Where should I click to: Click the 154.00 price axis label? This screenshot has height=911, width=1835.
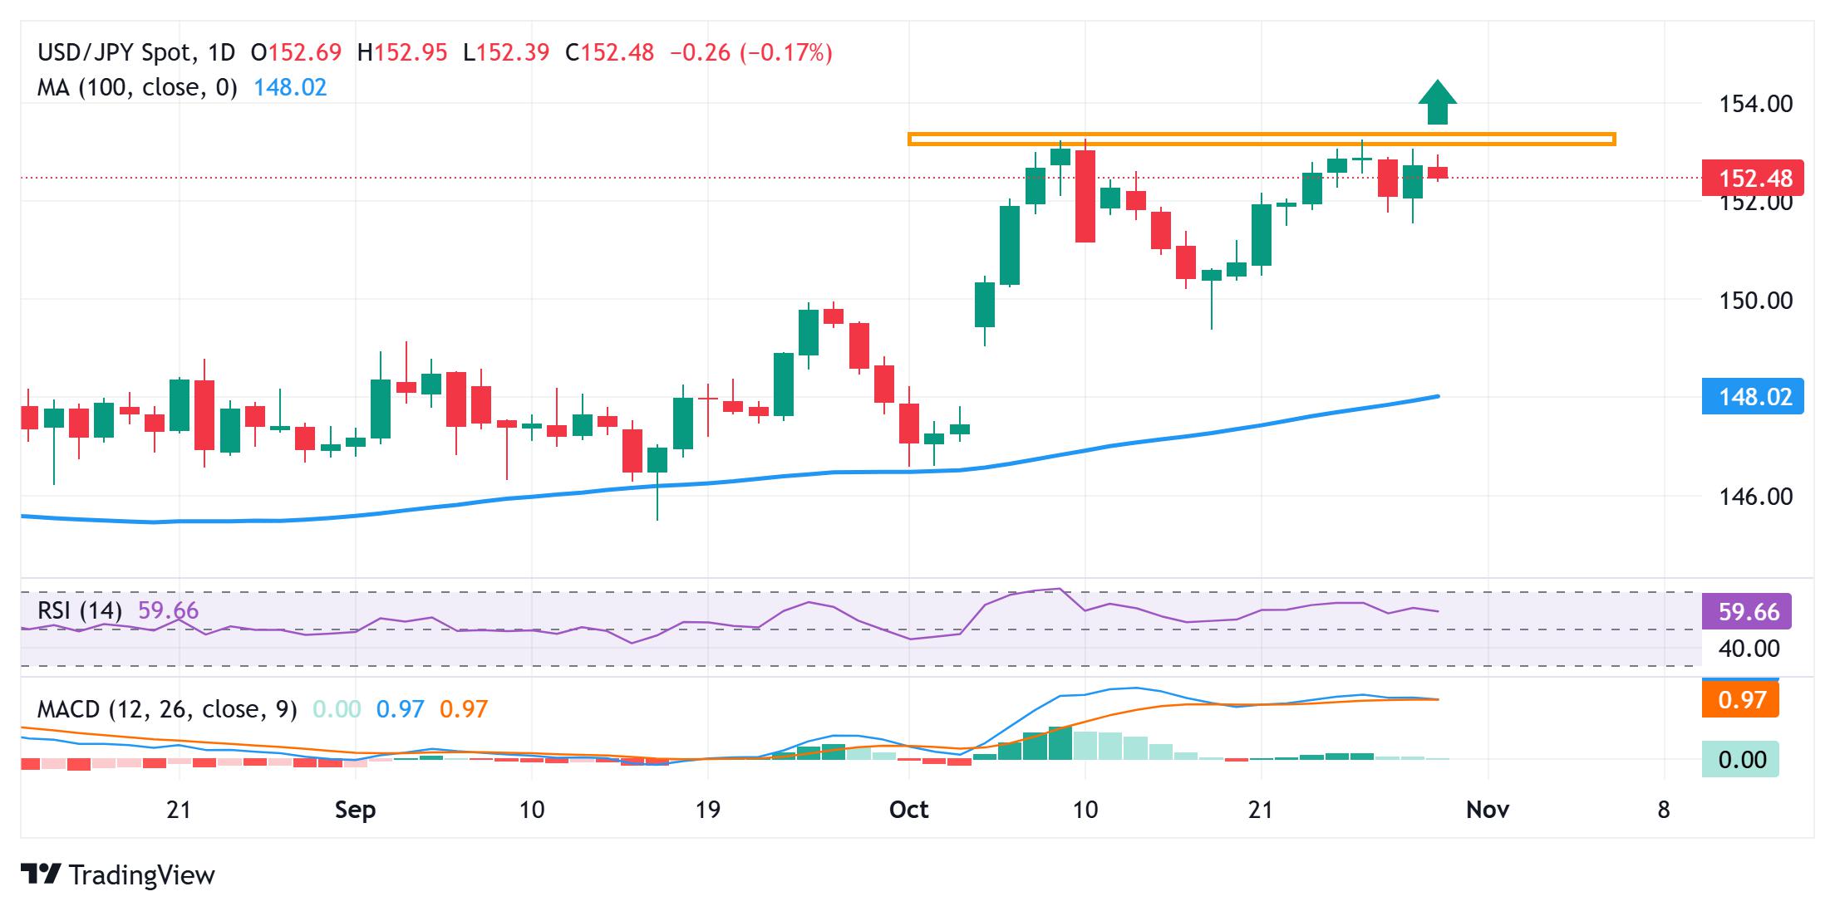(x=1755, y=104)
